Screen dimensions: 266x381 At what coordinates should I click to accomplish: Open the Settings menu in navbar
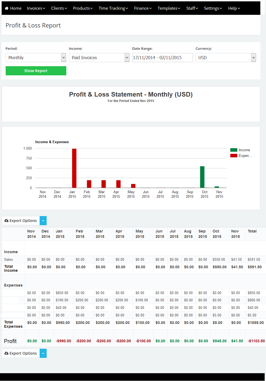tap(213, 8)
